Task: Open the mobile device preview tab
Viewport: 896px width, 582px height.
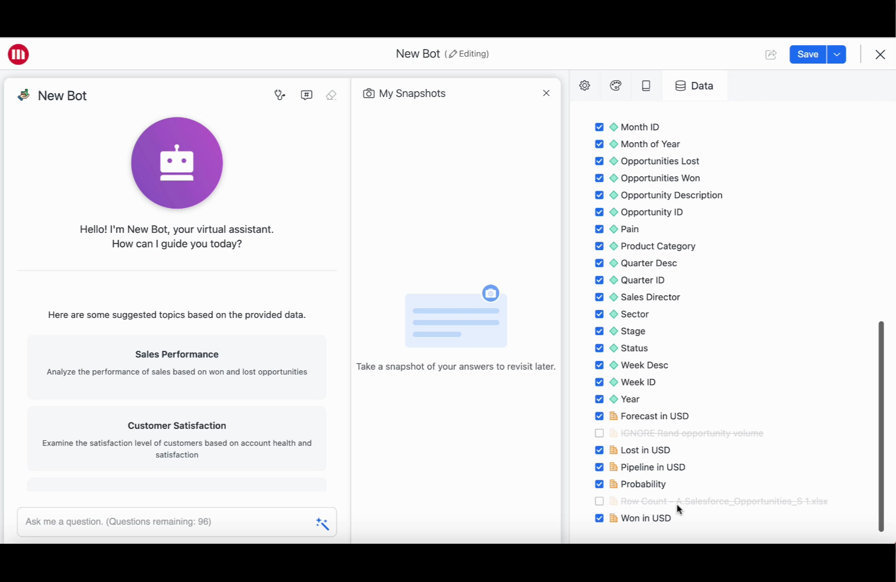Action: click(646, 86)
